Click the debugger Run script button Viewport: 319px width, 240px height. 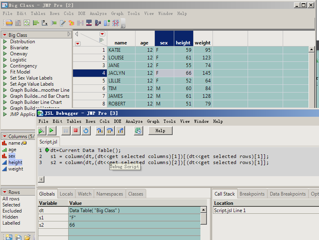51,131
